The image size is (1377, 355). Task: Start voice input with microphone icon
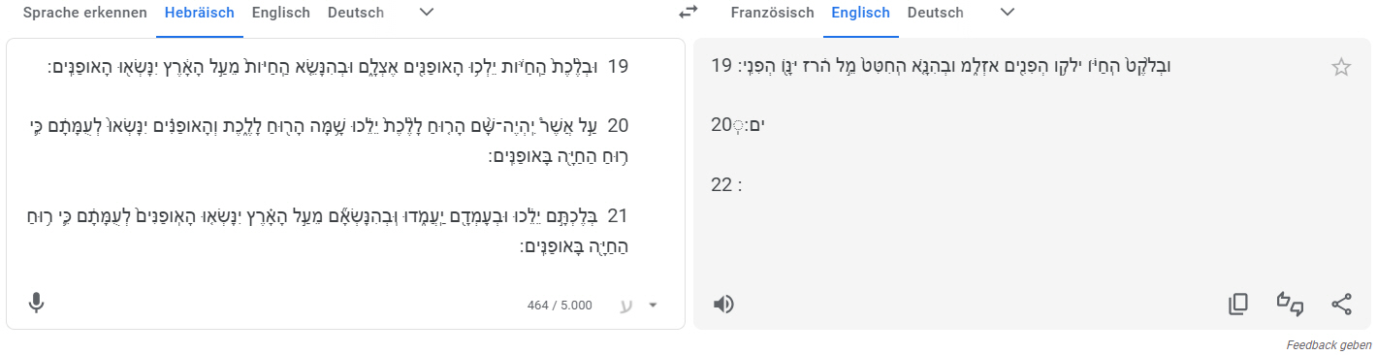(36, 304)
